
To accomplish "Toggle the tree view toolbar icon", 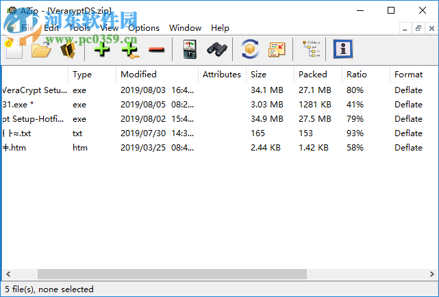I will [311, 49].
